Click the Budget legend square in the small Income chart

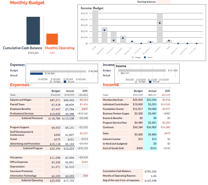coord(136,82)
